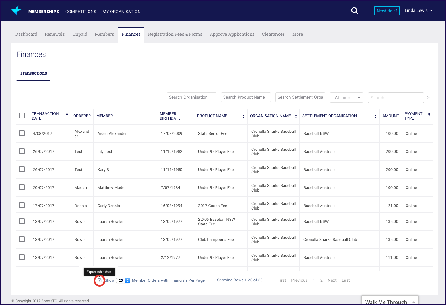Toggle the select-all header checkbox
This screenshot has width=446, height=305.
[22, 115]
